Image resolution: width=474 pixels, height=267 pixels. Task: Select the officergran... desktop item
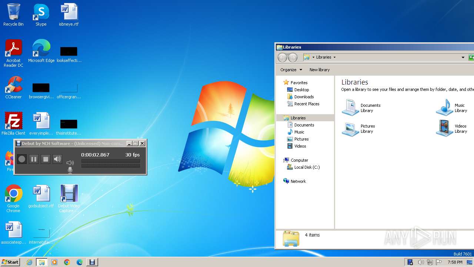click(x=69, y=90)
